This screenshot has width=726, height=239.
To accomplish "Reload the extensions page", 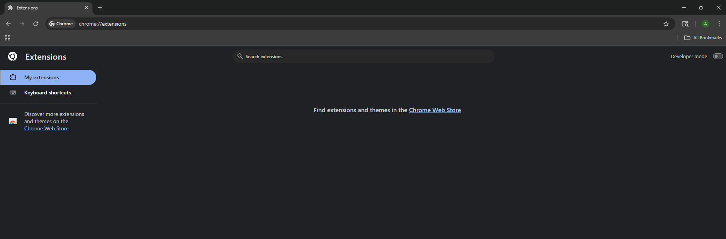I will [x=36, y=24].
